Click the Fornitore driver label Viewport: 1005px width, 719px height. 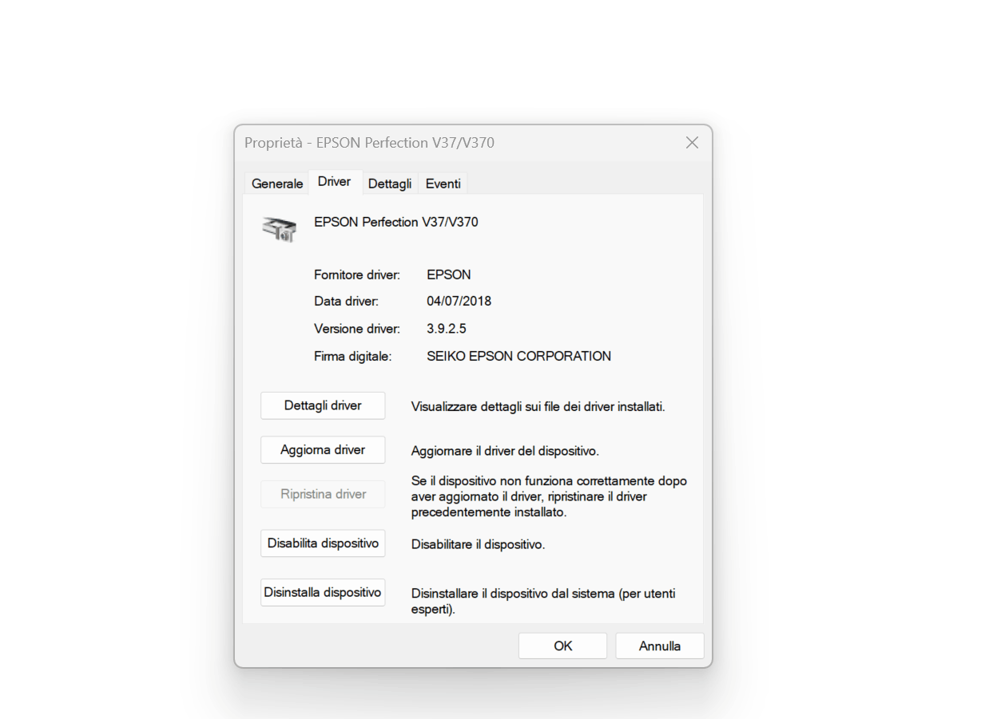tap(357, 275)
